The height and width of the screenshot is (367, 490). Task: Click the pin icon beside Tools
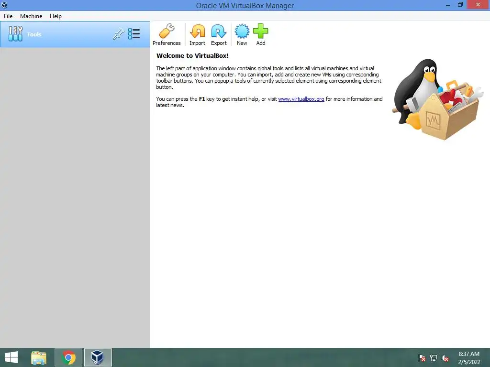pos(119,34)
